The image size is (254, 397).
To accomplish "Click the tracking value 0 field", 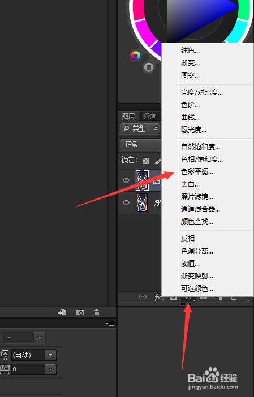I will click(x=28, y=369).
